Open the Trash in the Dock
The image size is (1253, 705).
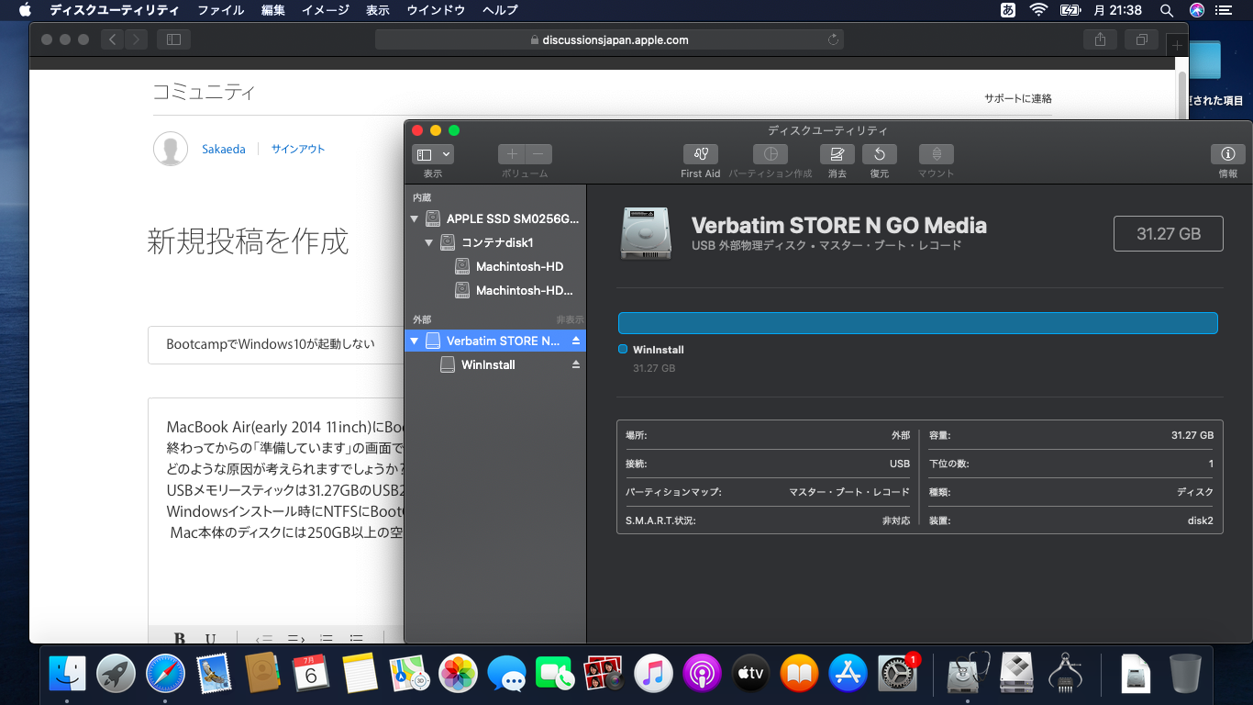pos(1185,674)
